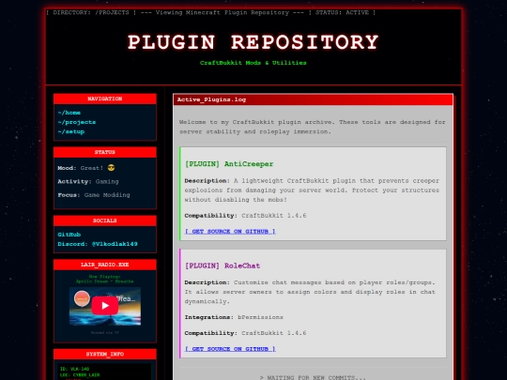Viewport: 507px width, 380px height.
Task: Get RoleChat source on GitHub
Action: tap(230, 349)
